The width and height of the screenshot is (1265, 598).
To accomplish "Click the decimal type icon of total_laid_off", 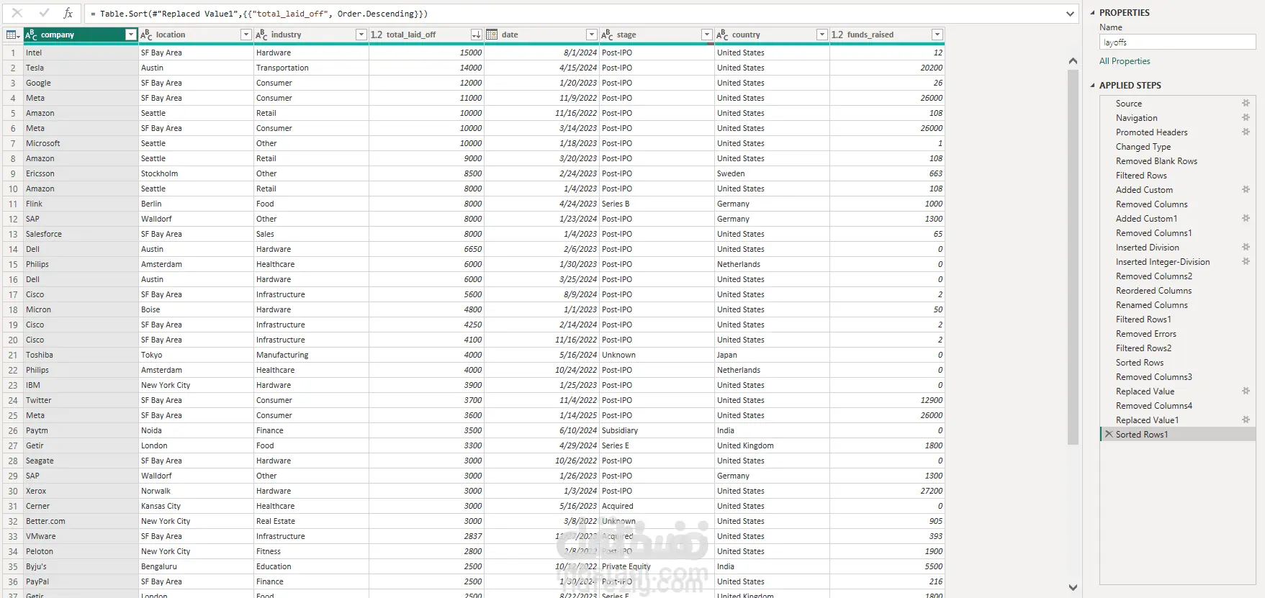I will click(x=377, y=35).
